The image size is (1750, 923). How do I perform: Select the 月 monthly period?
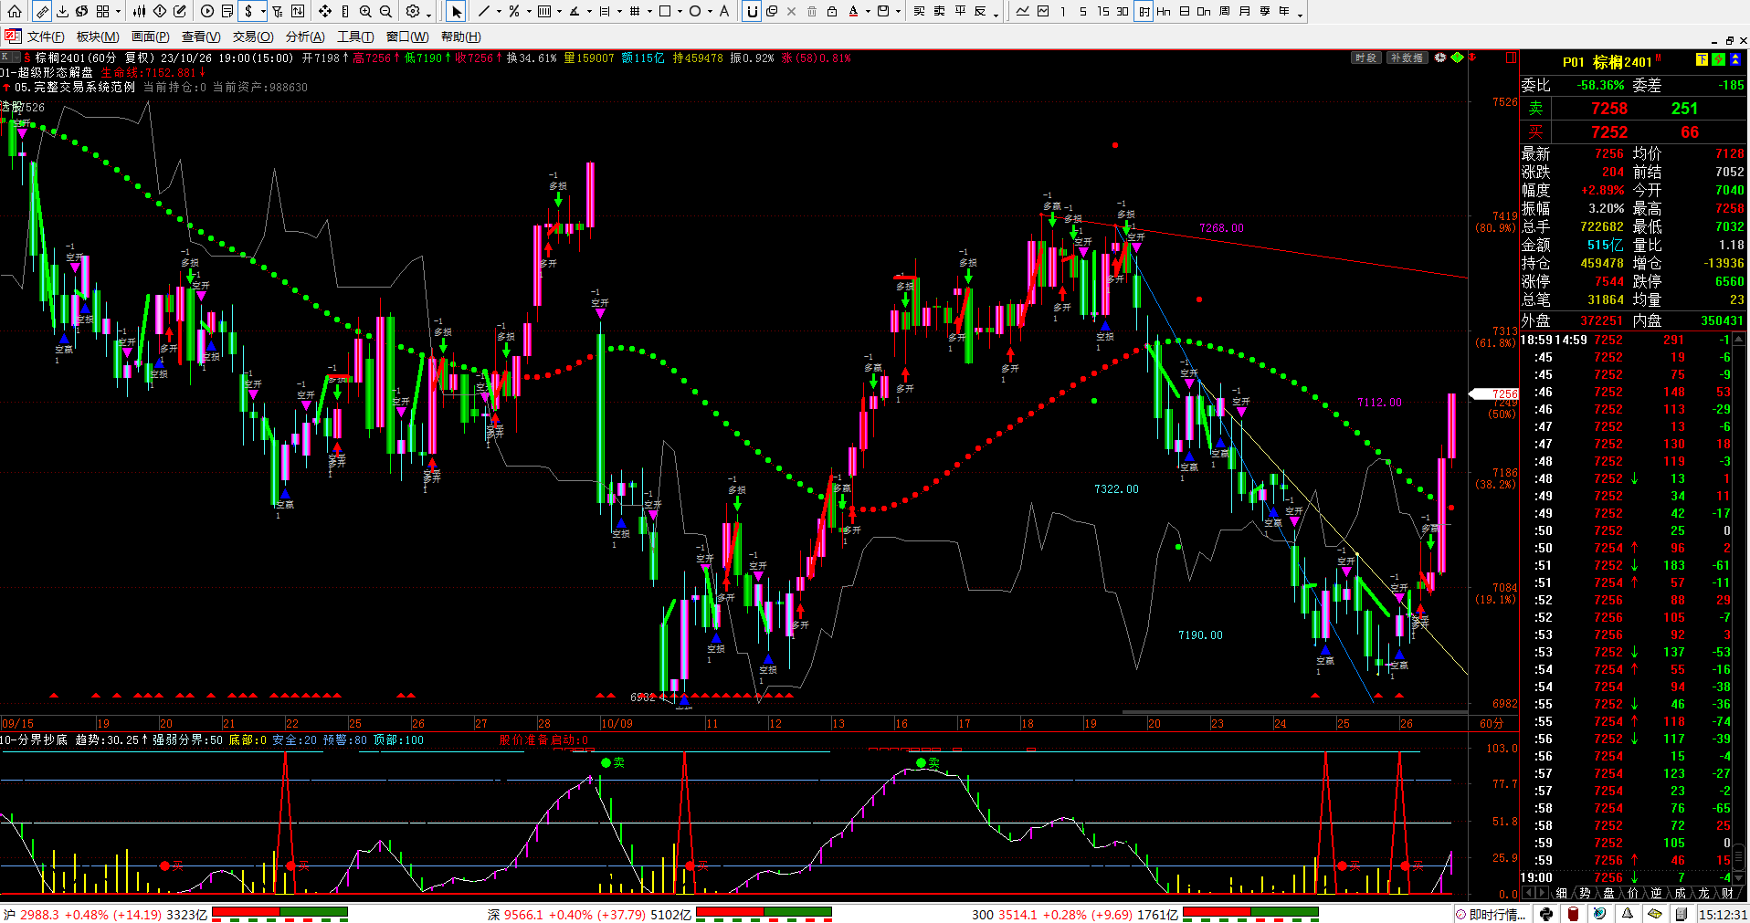[1244, 11]
